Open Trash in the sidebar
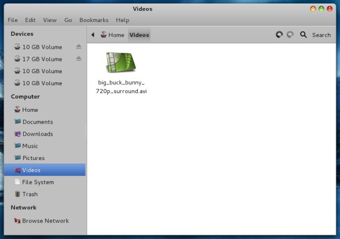340x239 pixels. [x=45, y=194]
